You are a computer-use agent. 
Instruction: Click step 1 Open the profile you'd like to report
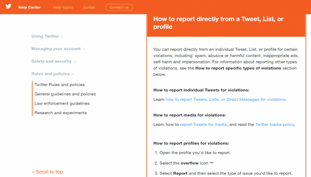coord(195,153)
